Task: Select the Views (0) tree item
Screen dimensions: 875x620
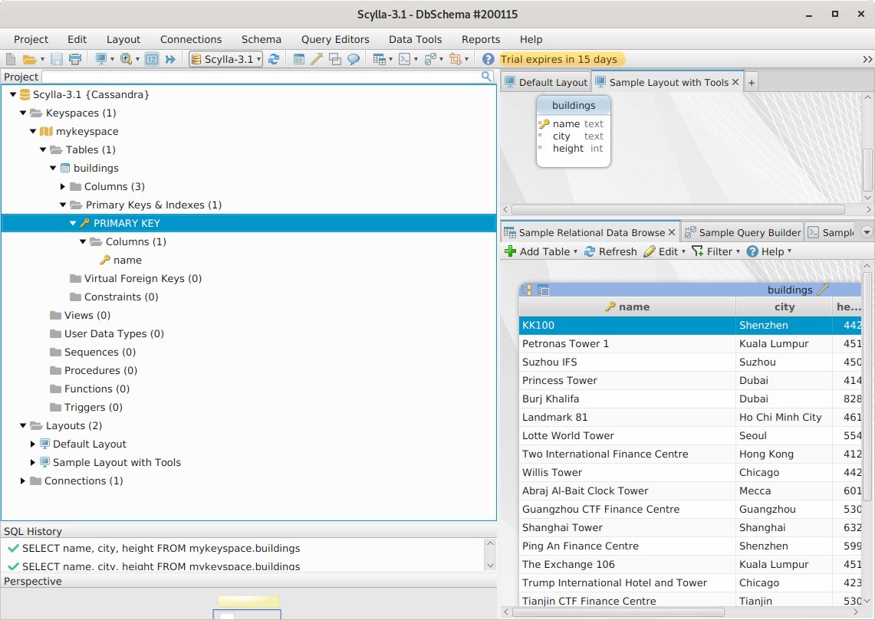Action: pos(87,315)
